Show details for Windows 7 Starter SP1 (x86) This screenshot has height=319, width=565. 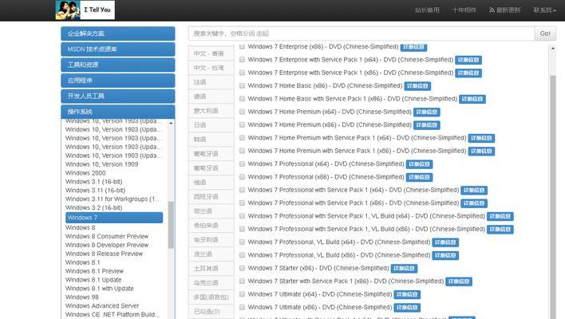459,282
